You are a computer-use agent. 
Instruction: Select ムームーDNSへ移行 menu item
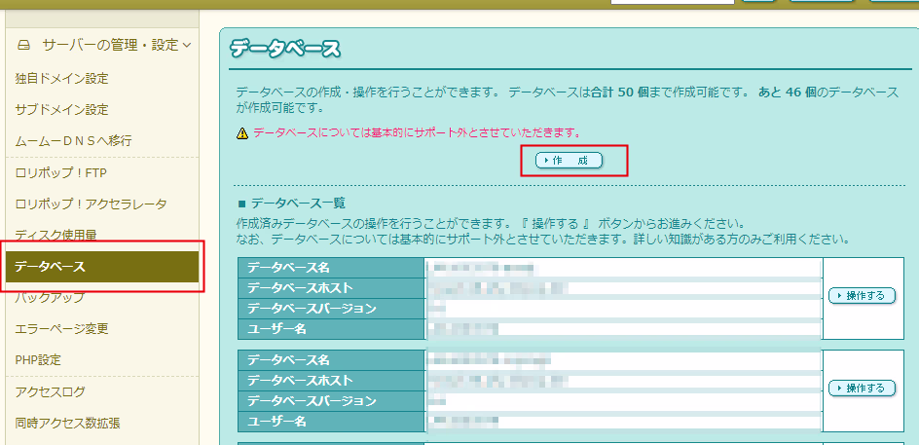(x=73, y=141)
